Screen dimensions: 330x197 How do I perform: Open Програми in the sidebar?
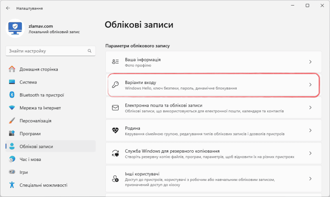pyautogui.click(x=51, y=133)
